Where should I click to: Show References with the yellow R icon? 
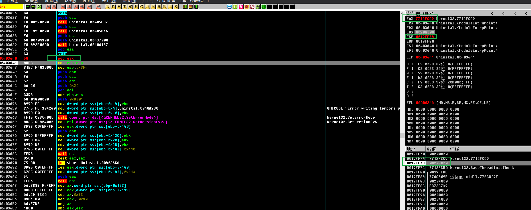tap(164, 7)
